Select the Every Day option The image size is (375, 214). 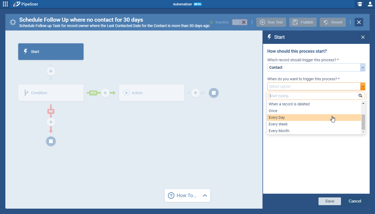point(277,117)
